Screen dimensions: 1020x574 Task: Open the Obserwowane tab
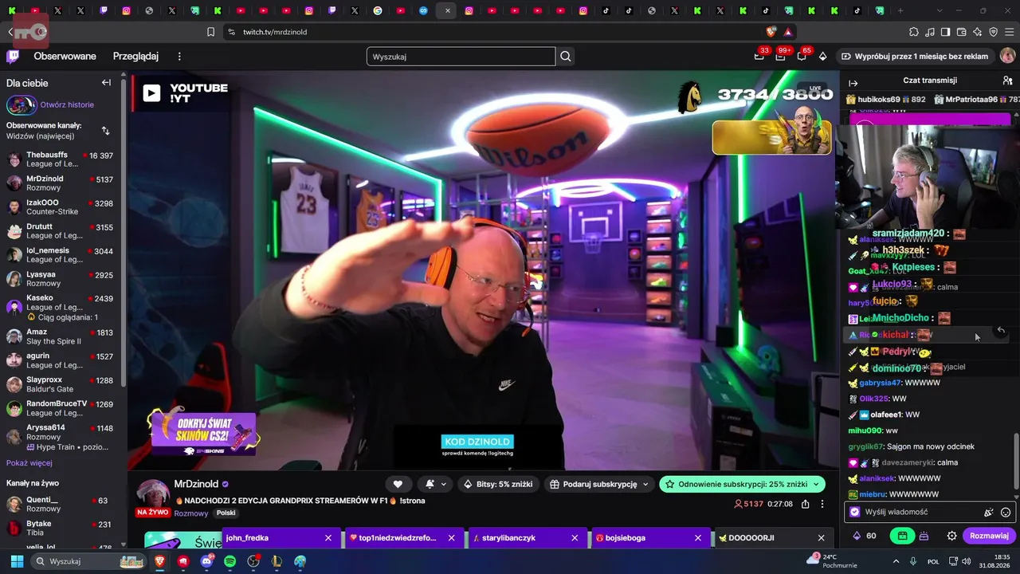coord(65,57)
